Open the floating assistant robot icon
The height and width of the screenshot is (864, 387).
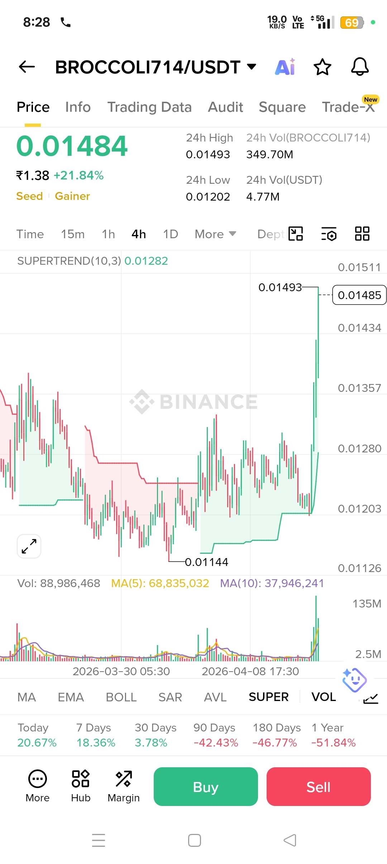click(x=354, y=680)
